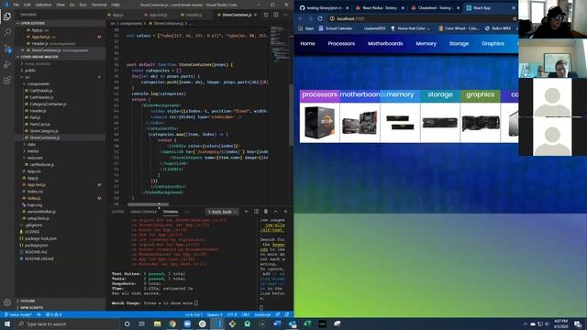Open CategoryContainer.js in the explorer tree
This screenshot has width=587, height=330.
click(x=48, y=104)
